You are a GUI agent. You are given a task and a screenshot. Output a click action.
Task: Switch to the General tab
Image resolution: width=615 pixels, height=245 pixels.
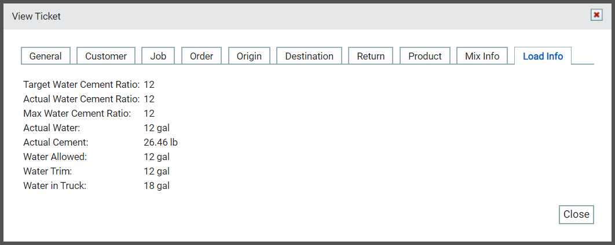point(46,56)
